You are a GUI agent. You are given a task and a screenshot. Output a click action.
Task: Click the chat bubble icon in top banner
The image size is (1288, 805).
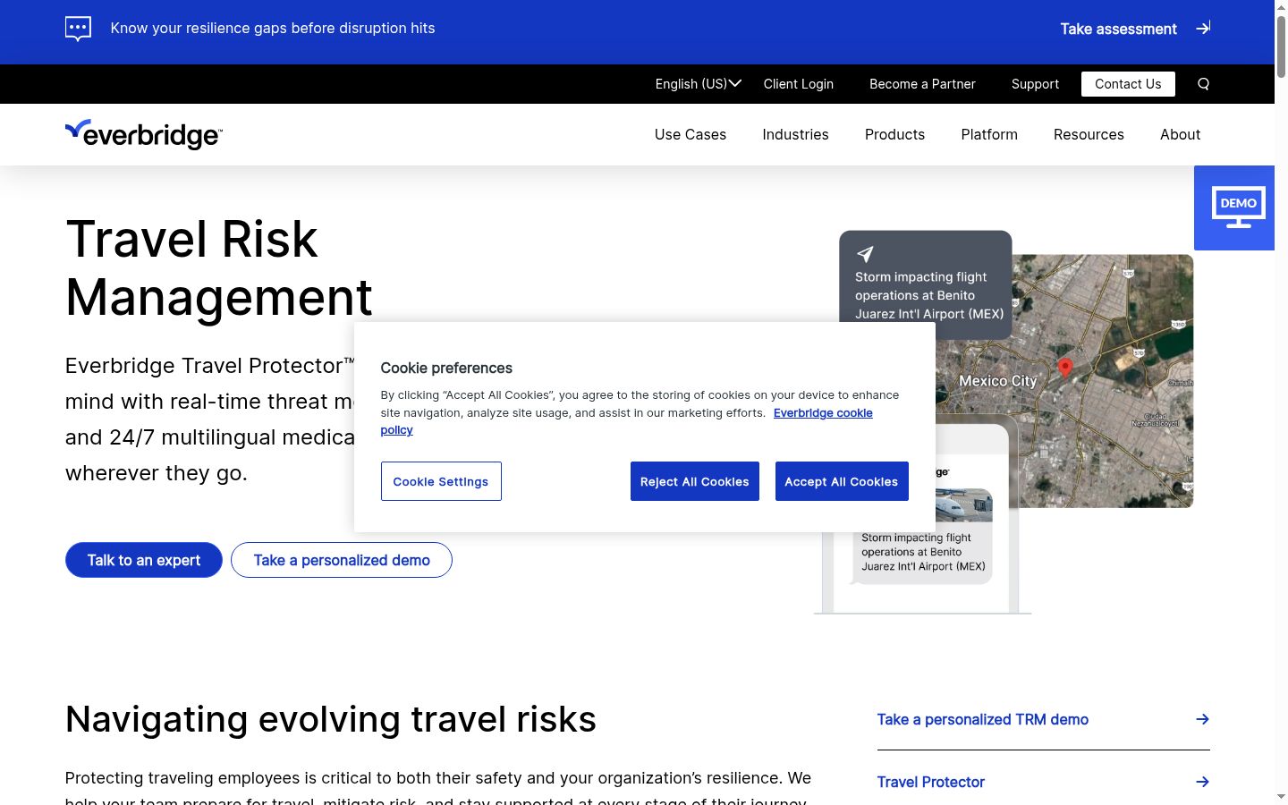point(79,29)
